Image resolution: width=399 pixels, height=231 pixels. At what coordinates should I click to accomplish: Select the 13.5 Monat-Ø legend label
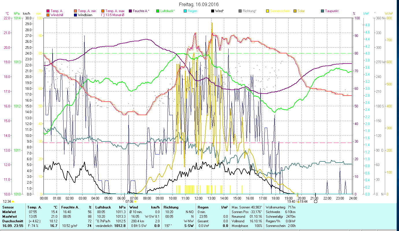(x=115, y=15)
